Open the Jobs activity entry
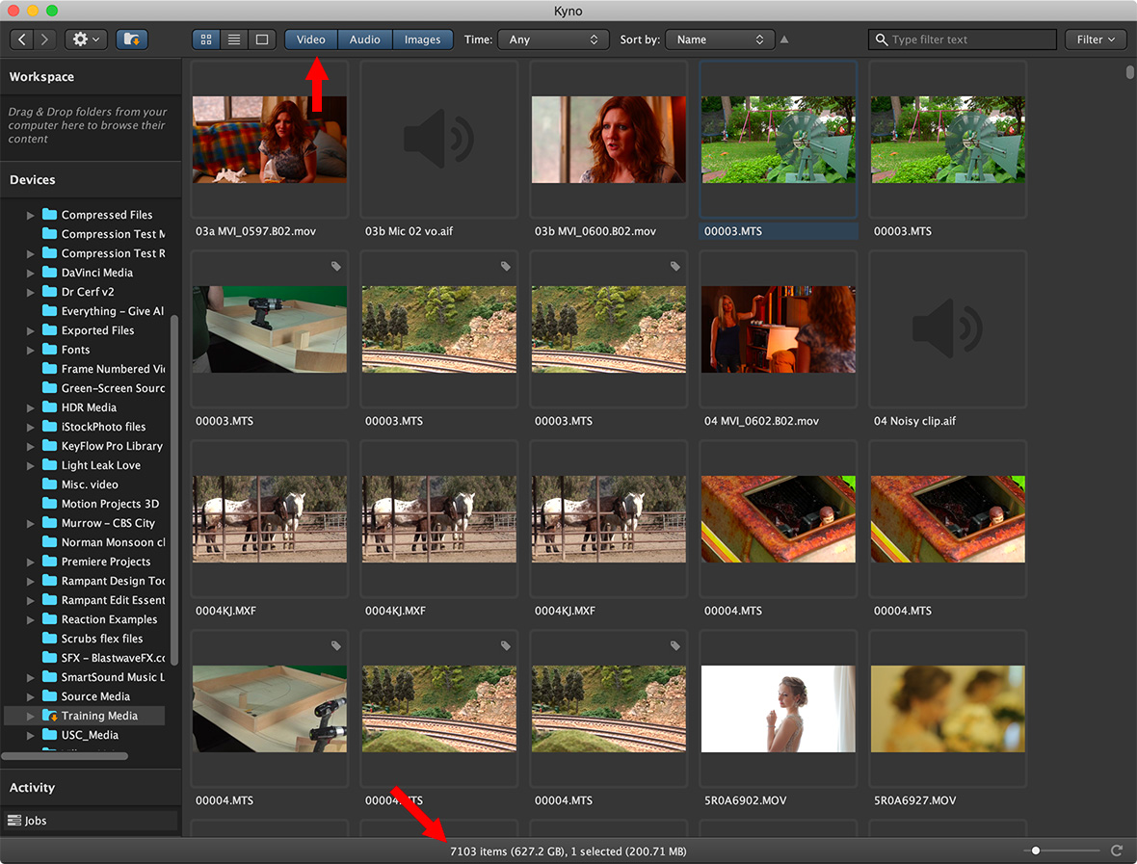 click(90, 821)
